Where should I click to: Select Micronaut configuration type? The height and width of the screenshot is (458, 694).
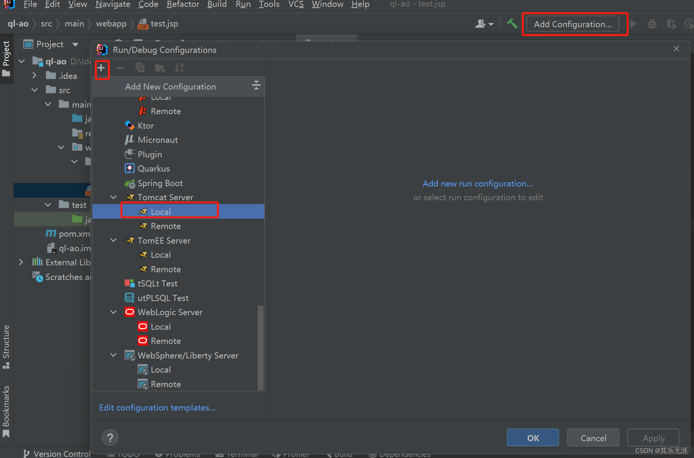coord(178,140)
